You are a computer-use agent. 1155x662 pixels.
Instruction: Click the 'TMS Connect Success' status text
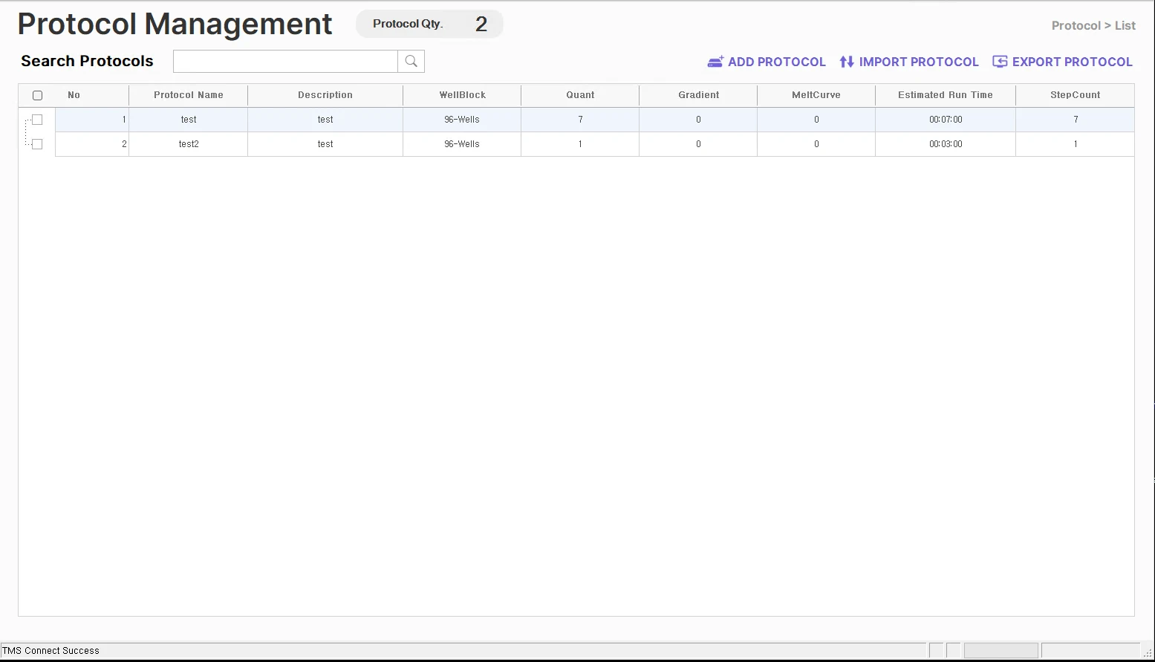point(51,651)
